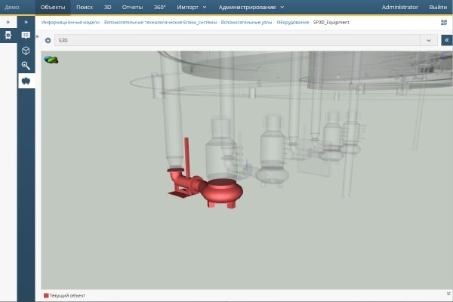Click the green-blue layers icon in viewport
Screen dimensions: 453x302
(51, 59)
